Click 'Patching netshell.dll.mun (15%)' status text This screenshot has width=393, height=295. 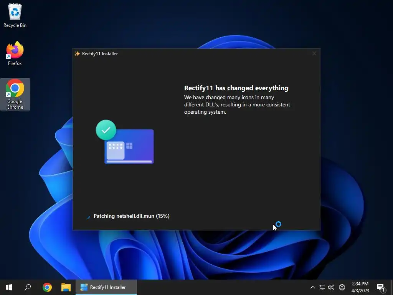tap(131, 216)
